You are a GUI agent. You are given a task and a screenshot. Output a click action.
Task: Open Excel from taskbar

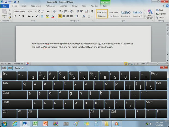[35, 124]
